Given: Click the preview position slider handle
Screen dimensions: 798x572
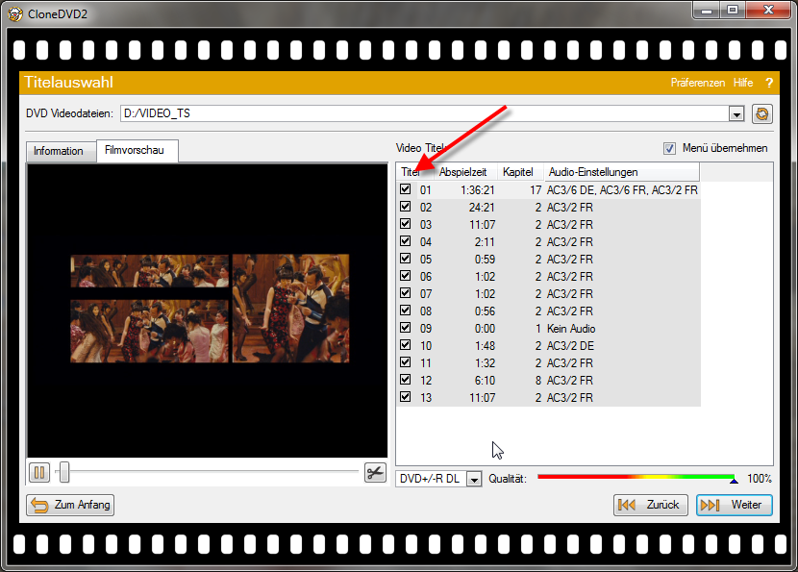Looking at the screenshot, I should tap(64, 472).
